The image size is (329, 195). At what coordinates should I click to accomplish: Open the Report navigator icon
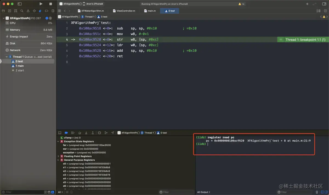pos(52,11)
